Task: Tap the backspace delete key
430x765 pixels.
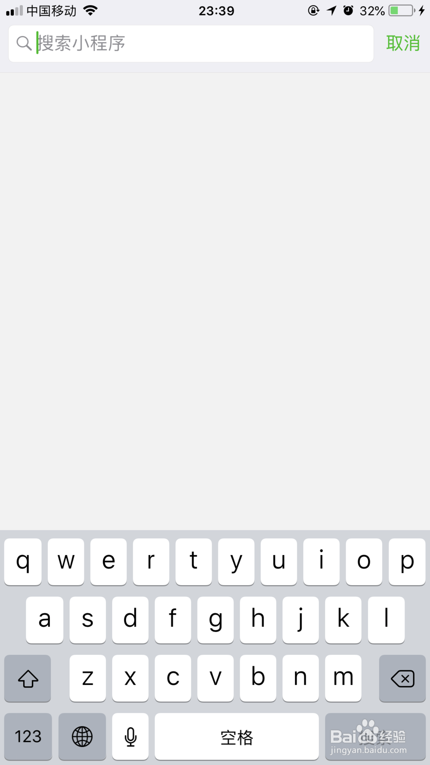Action: 402,679
